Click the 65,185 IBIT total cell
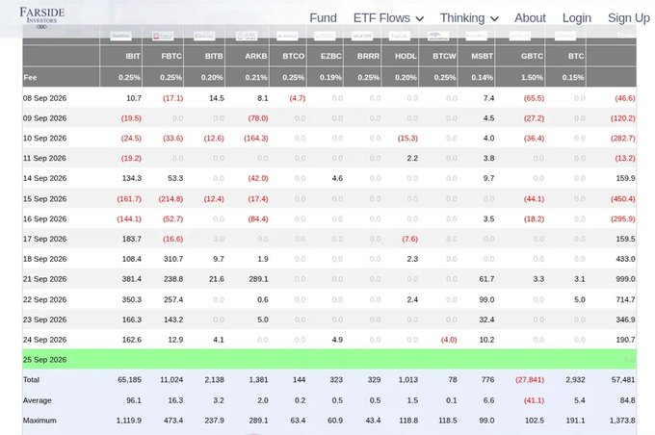This screenshot has width=655, height=435. 129,379
